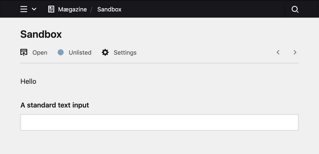The height and width of the screenshot is (154, 319).
Task: Click the Hello text paragraph
Action: tap(28, 81)
